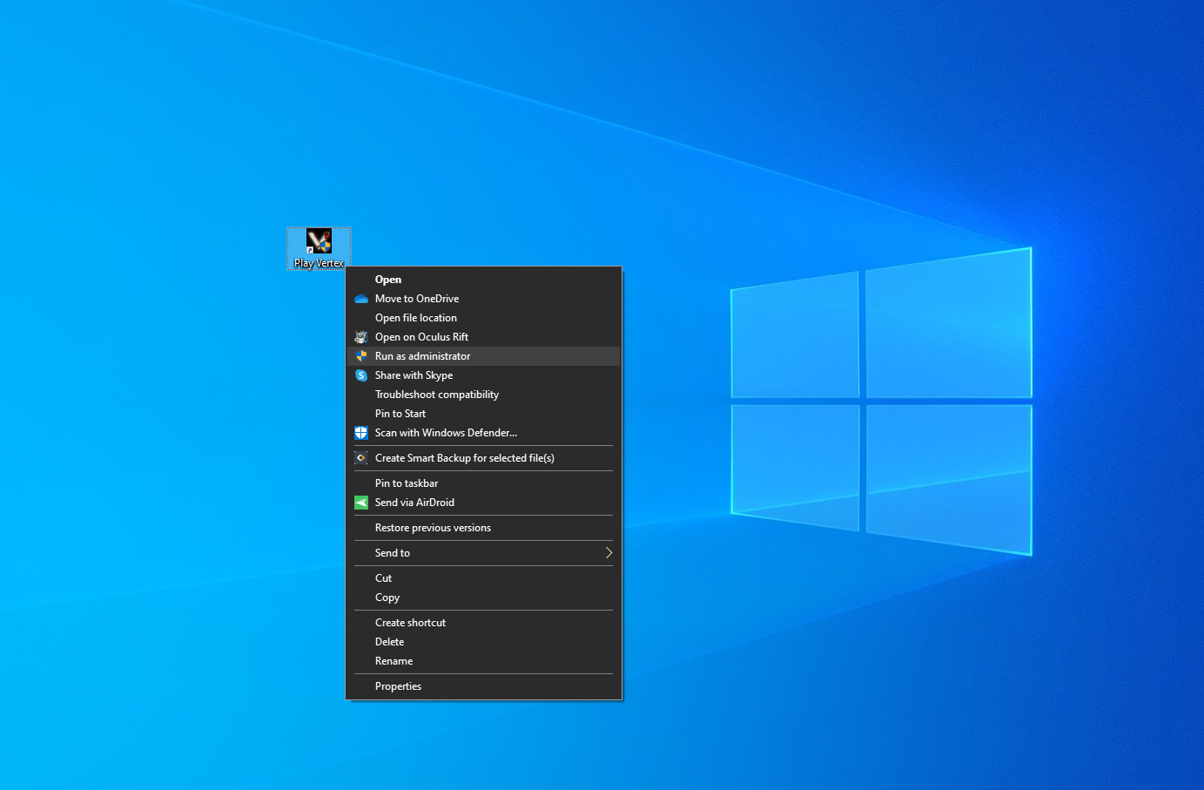This screenshot has width=1204, height=790.
Task: Click the green AirDroid icon
Action: click(361, 503)
